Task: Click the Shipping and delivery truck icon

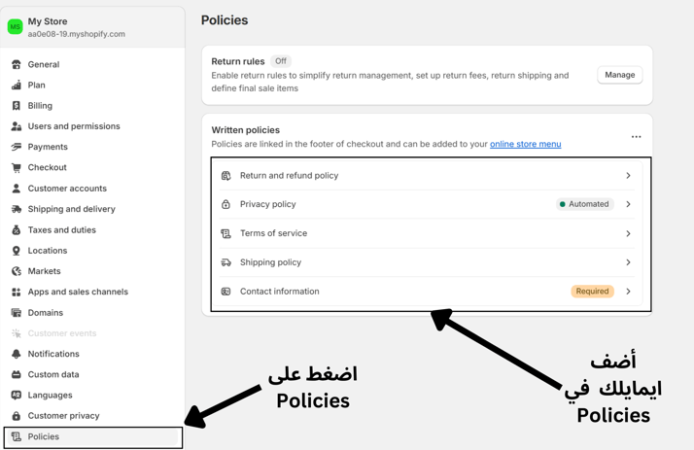Action: 17,209
